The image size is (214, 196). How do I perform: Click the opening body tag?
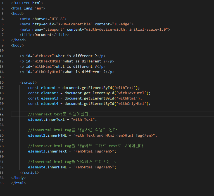point(17,45)
